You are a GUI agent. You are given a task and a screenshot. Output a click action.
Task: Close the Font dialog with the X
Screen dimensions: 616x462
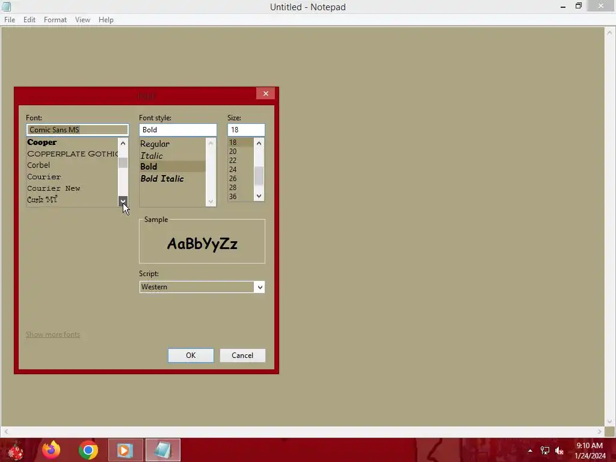tap(265, 93)
